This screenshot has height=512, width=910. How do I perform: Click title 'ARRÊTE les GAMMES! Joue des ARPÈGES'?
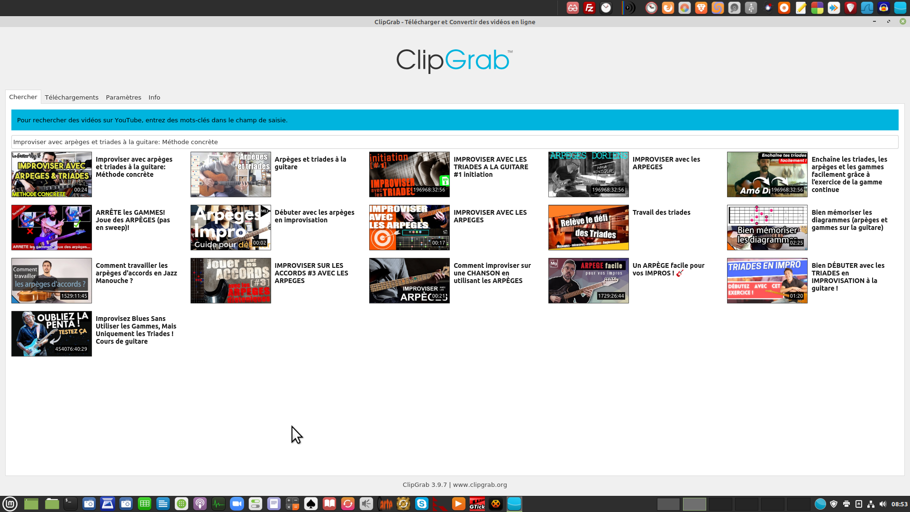click(133, 220)
